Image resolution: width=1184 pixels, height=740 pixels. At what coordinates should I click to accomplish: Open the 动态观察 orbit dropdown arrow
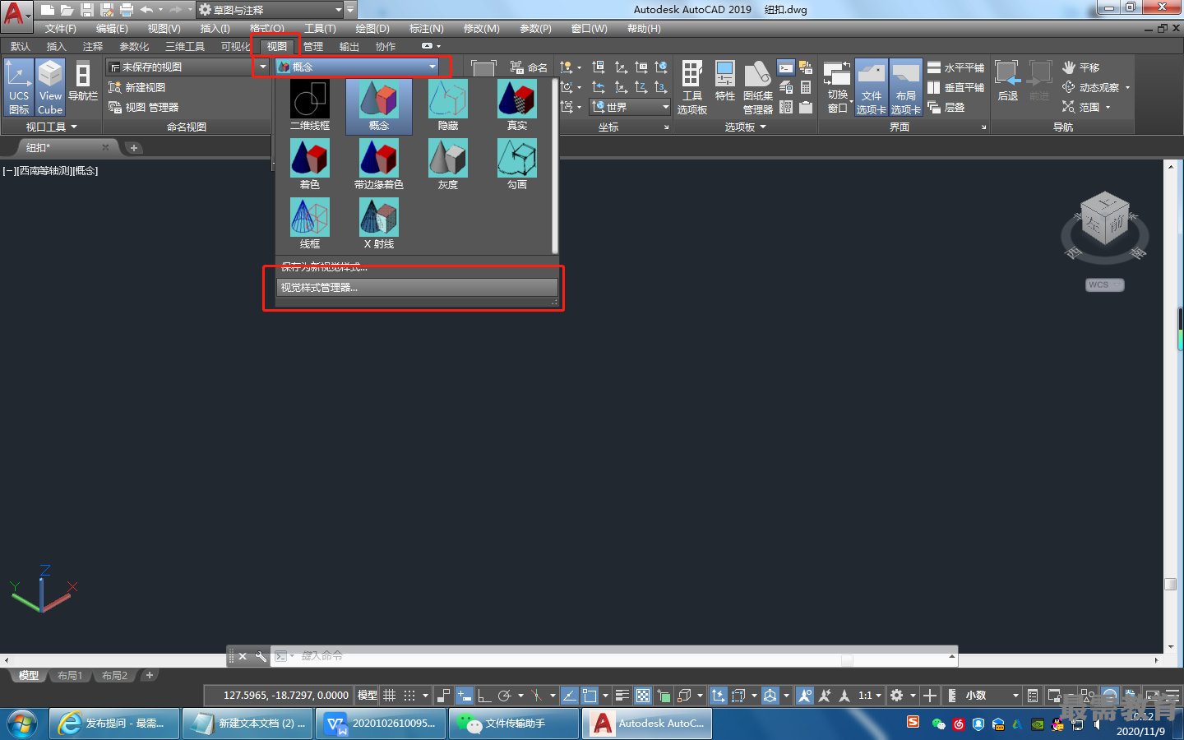pos(1127,87)
